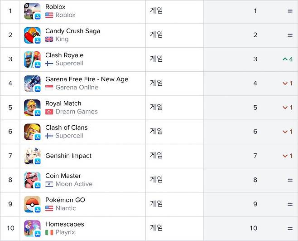This screenshot has width=298, height=241.
Task: Open the Roblox app title link
Action: [55, 7]
